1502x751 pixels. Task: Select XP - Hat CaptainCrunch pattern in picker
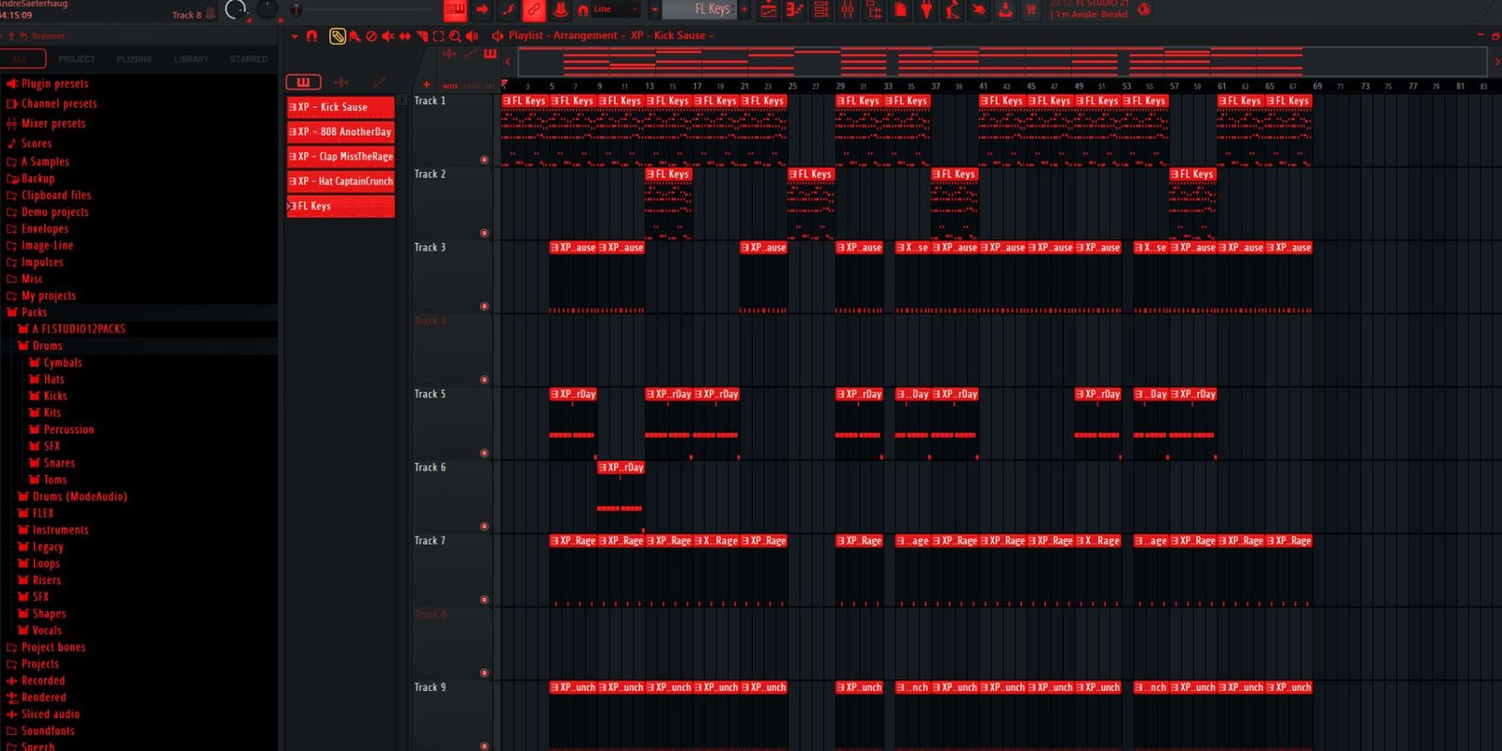click(x=341, y=181)
